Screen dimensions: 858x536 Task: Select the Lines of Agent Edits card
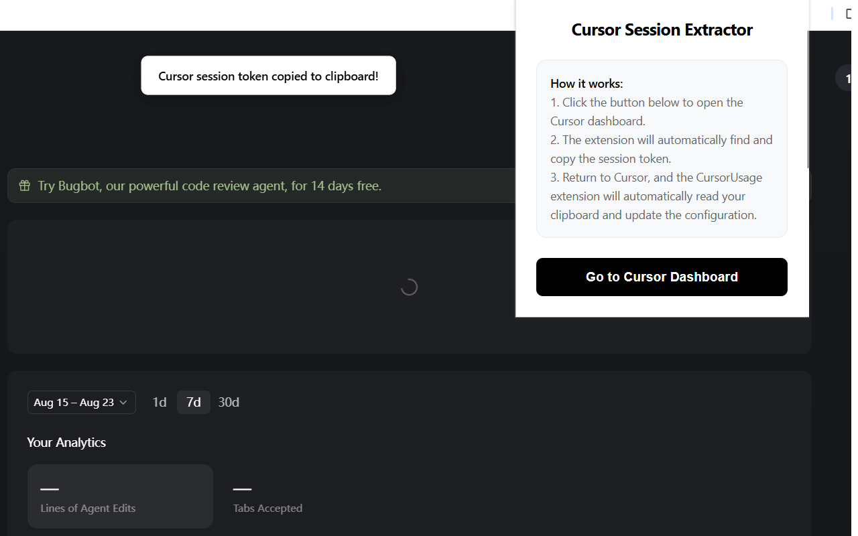(x=120, y=496)
